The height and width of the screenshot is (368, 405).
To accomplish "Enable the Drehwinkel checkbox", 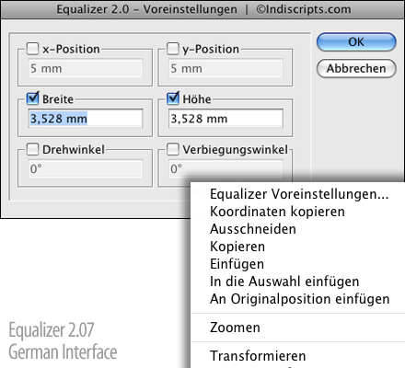I will pyautogui.click(x=32, y=149).
